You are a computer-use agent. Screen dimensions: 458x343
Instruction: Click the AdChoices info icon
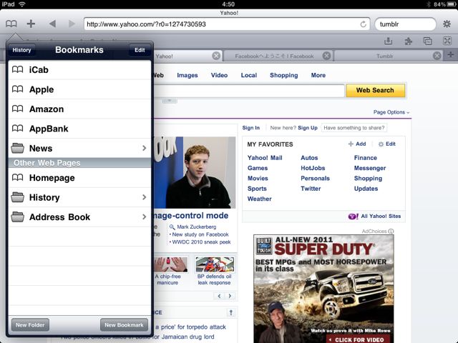pos(391,232)
